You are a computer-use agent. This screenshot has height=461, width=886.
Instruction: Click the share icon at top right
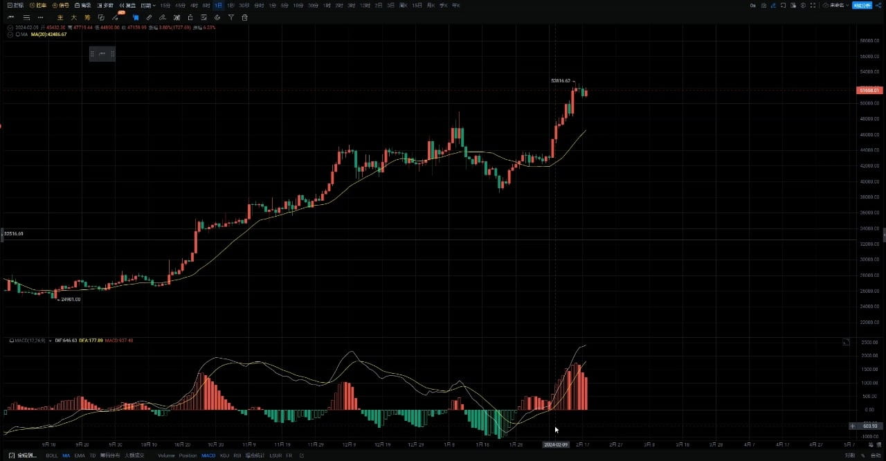(878, 6)
